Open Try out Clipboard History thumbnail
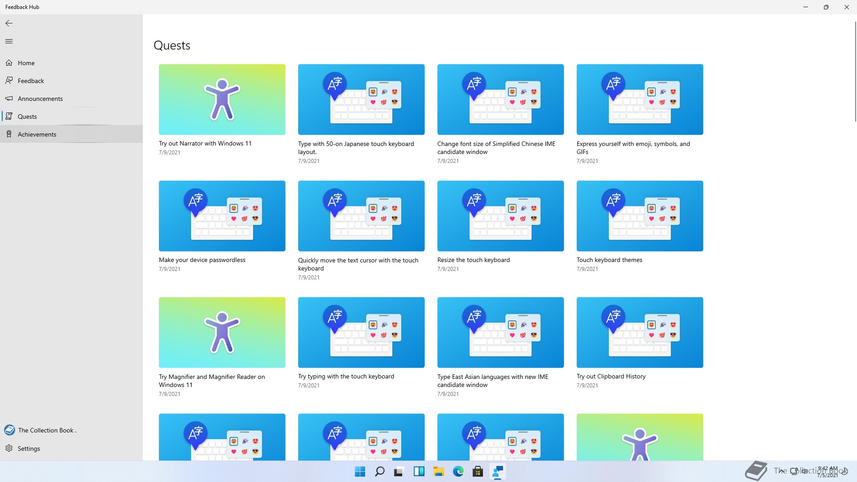Screen dimensions: 857x482 point(640,332)
